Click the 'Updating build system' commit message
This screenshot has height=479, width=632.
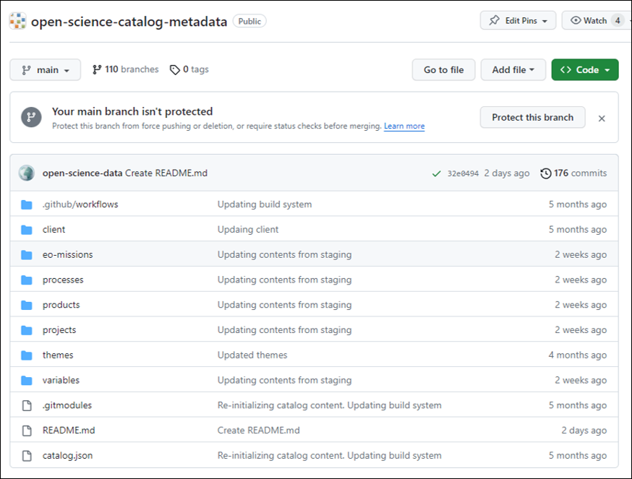pos(265,204)
